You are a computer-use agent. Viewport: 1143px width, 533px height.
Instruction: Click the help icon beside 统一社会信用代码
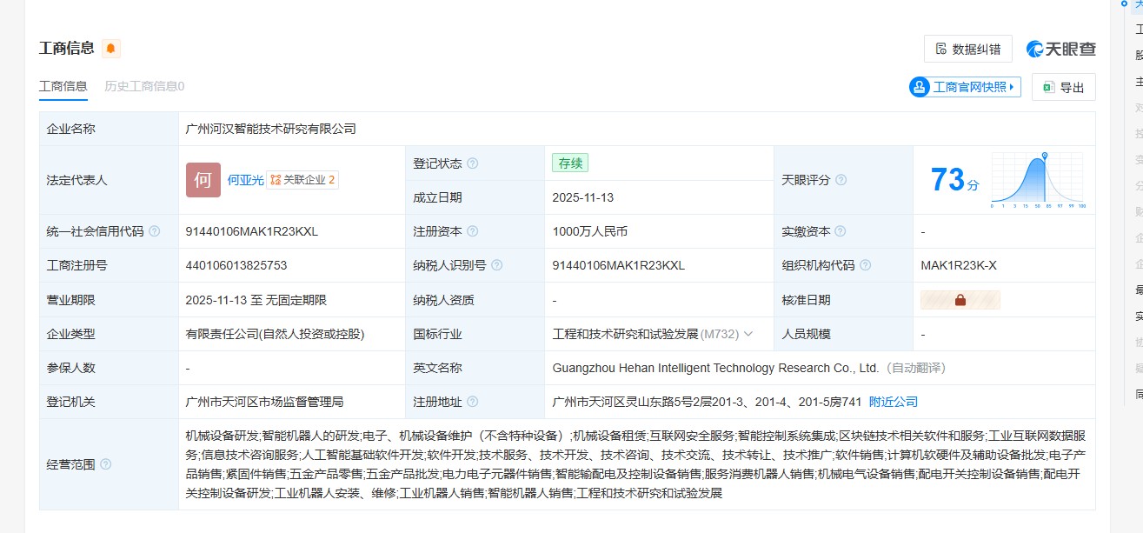tap(155, 231)
